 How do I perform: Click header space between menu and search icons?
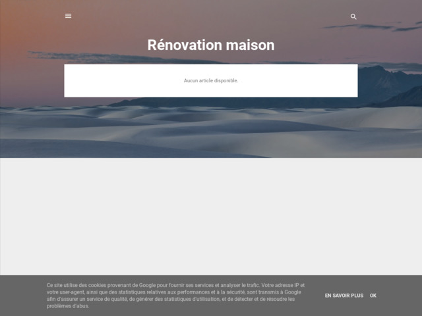[211, 16]
